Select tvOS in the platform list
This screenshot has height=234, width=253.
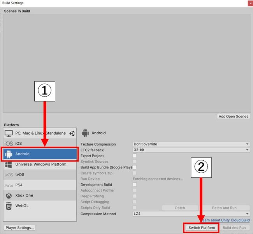coord(40,175)
